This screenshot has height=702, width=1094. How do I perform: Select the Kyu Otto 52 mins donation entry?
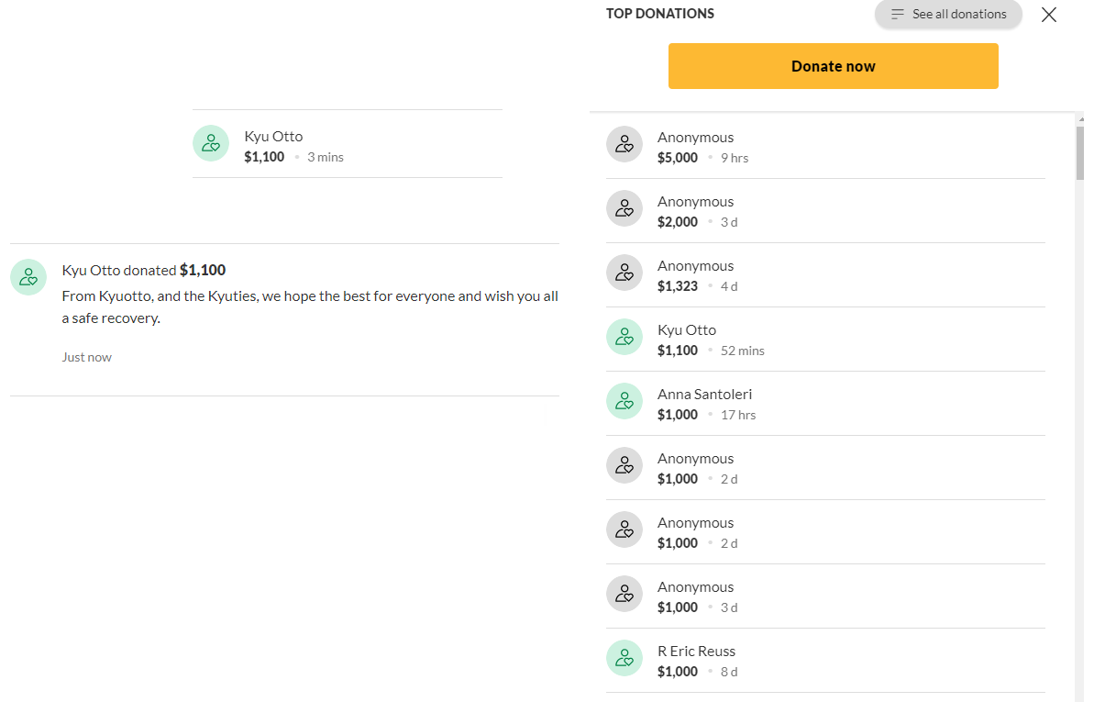tap(825, 340)
